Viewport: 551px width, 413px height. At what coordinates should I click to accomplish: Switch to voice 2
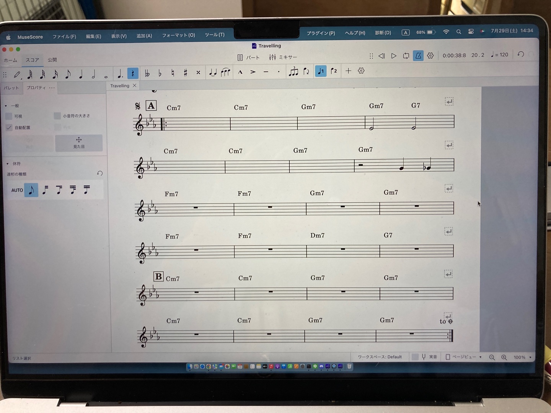coord(334,71)
